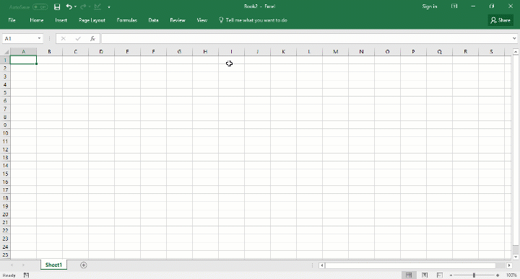The image size is (520, 279).
Task: Click the Insert Function fx icon
Action: pos(93,39)
